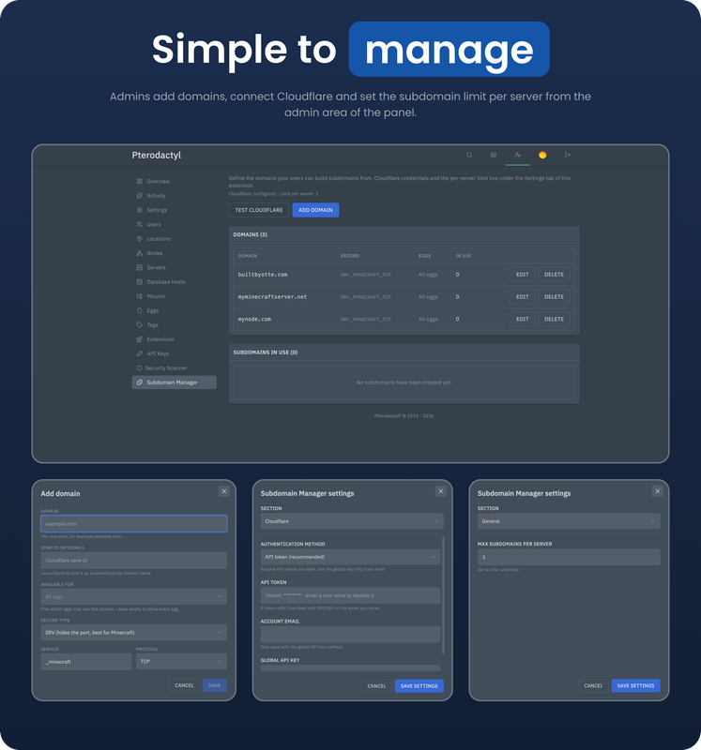Click the Activity sidebar icon
Viewport: 701px width, 750px height.
coord(139,196)
